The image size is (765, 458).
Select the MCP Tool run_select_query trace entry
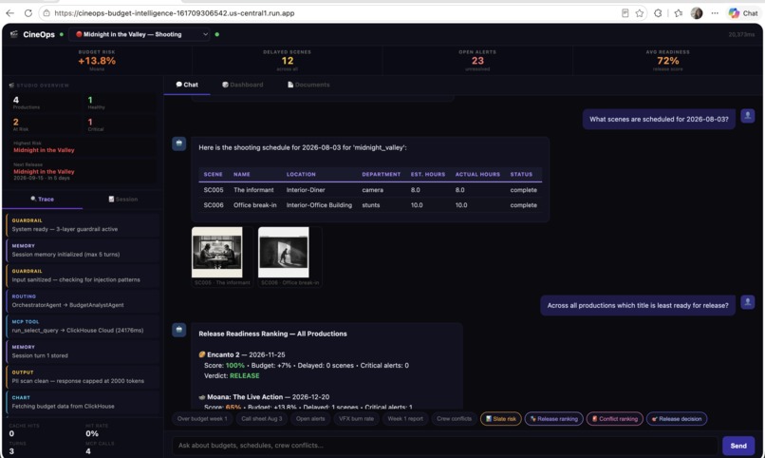pyautogui.click(x=83, y=326)
